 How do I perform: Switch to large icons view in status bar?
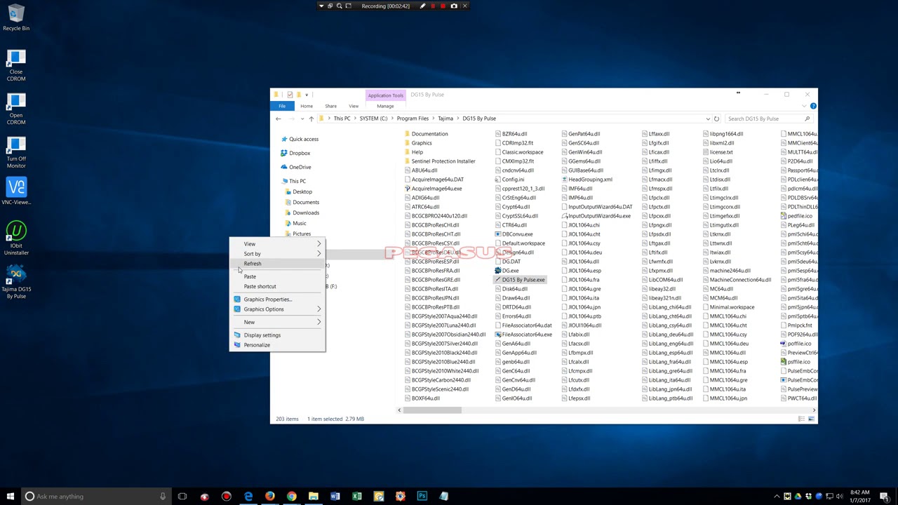click(x=811, y=419)
